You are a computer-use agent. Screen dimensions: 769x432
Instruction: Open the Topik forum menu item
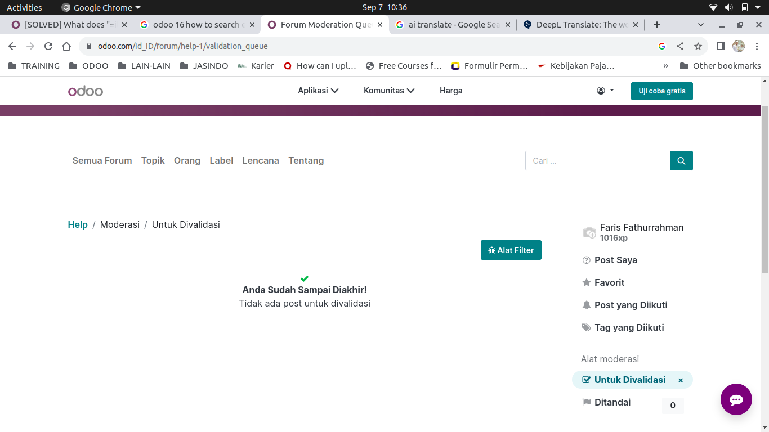click(x=153, y=161)
